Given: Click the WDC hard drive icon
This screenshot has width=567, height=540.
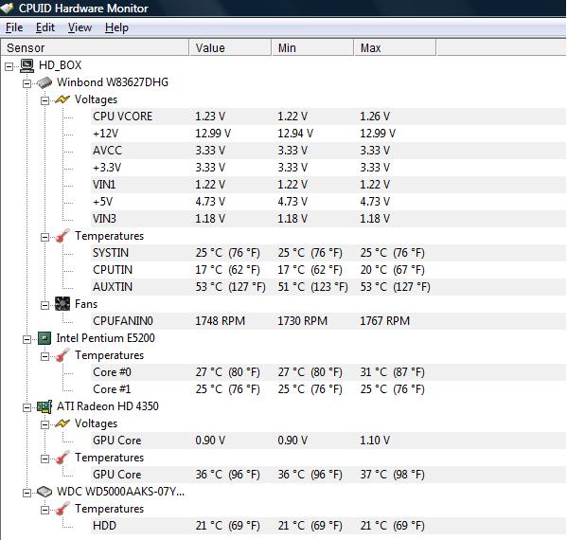Looking at the screenshot, I should 44,492.
